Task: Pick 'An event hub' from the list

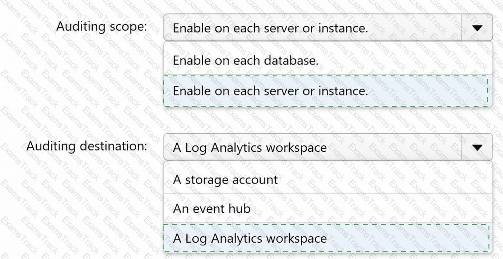Action: click(328, 209)
